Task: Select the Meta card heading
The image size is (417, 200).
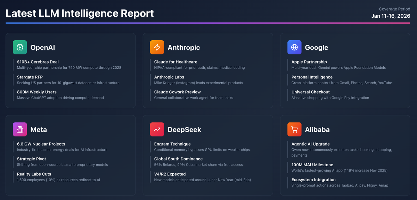Action: click(x=39, y=130)
